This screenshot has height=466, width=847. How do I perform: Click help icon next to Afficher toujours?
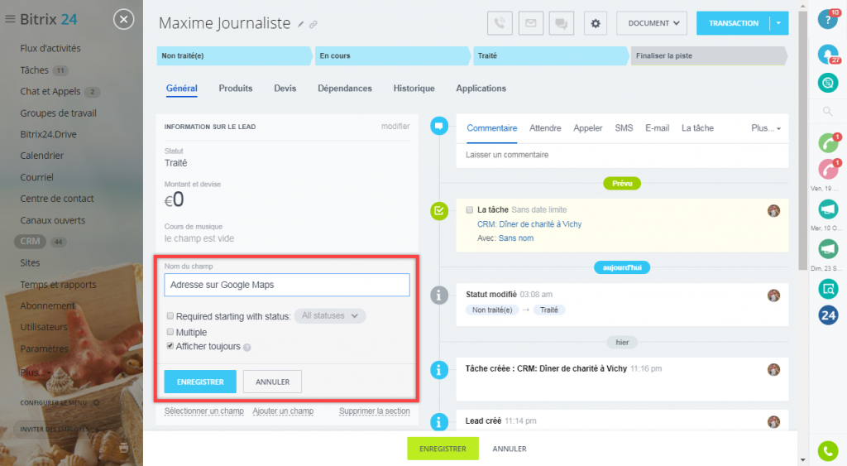(246, 348)
